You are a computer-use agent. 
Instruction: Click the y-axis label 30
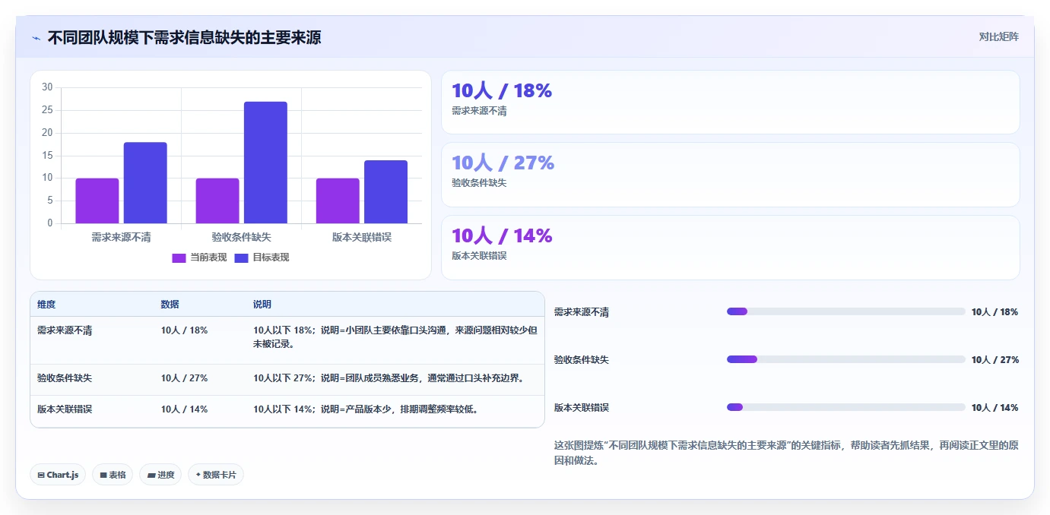pos(47,87)
